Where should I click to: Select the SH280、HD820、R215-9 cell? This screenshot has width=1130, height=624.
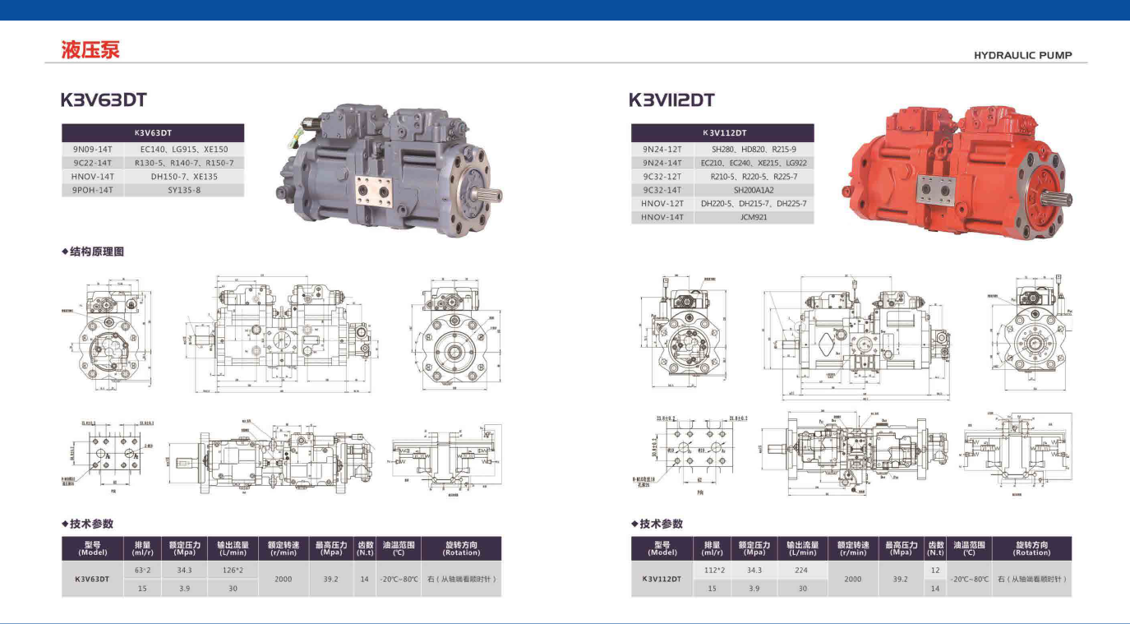tap(754, 150)
